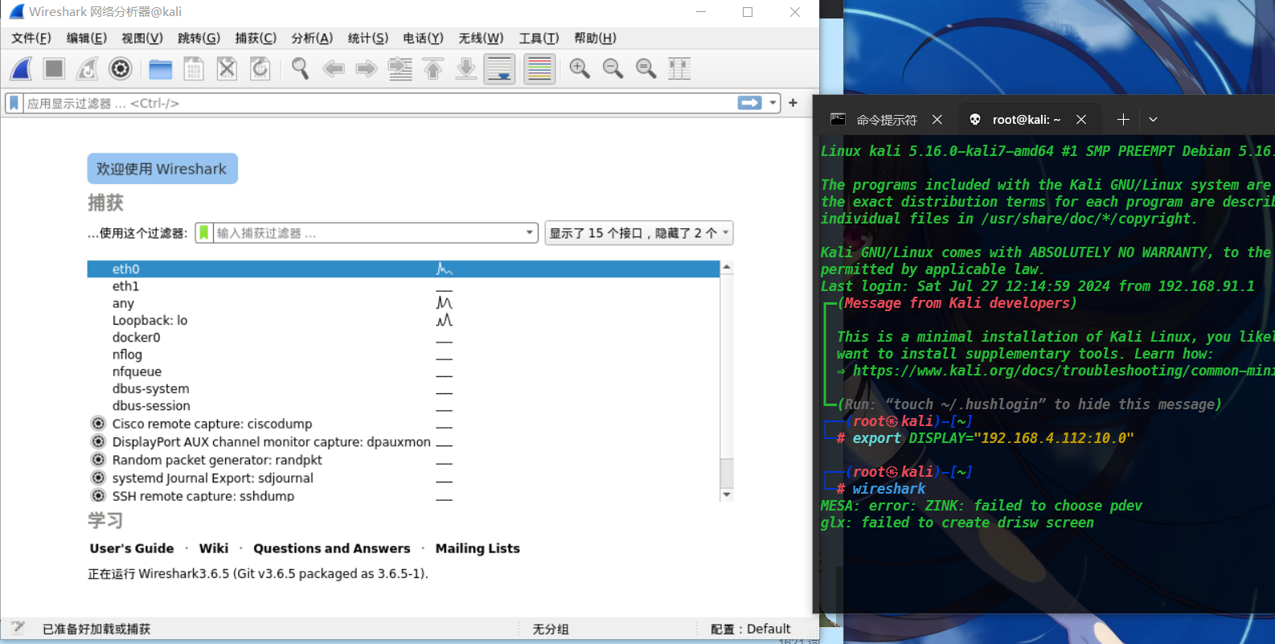Open the 电话(Y) menu
This screenshot has width=1275, height=644.
click(423, 38)
